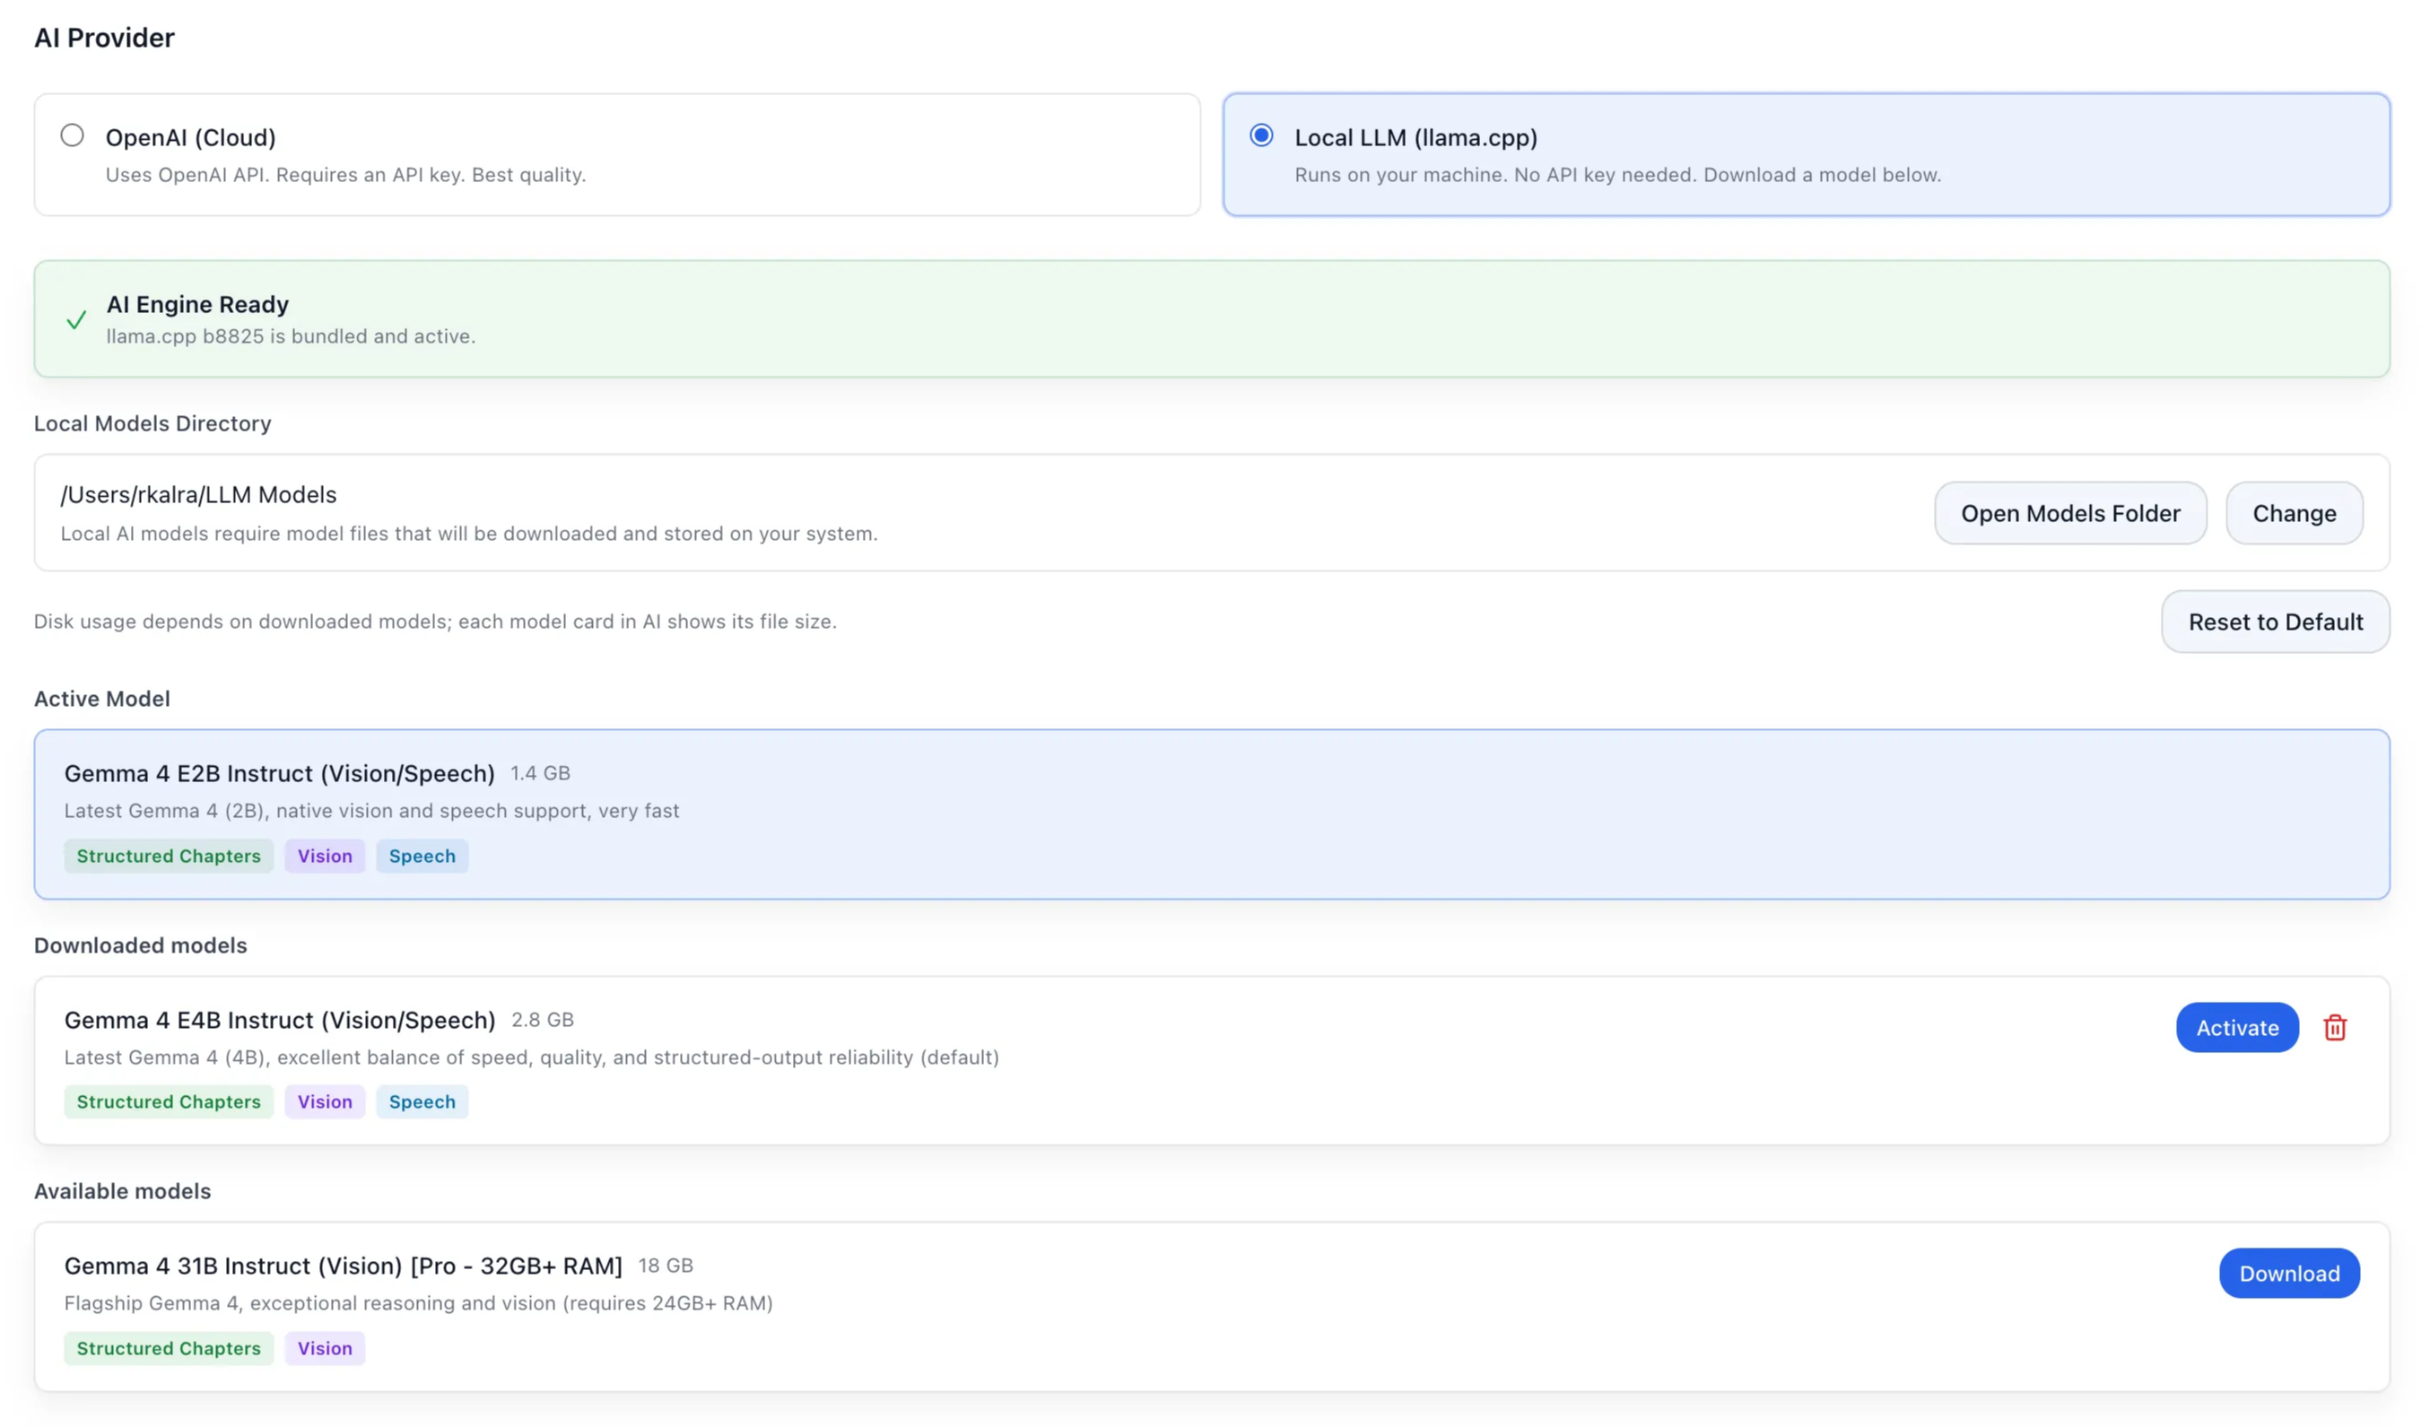Click the Vision tag on Gemma 4 31B
The image size is (2421, 1427).
325,1348
